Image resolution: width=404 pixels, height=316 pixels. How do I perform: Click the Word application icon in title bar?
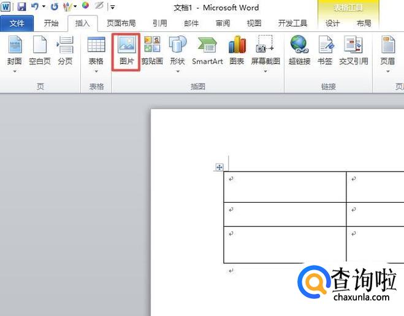click(x=6, y=7)
